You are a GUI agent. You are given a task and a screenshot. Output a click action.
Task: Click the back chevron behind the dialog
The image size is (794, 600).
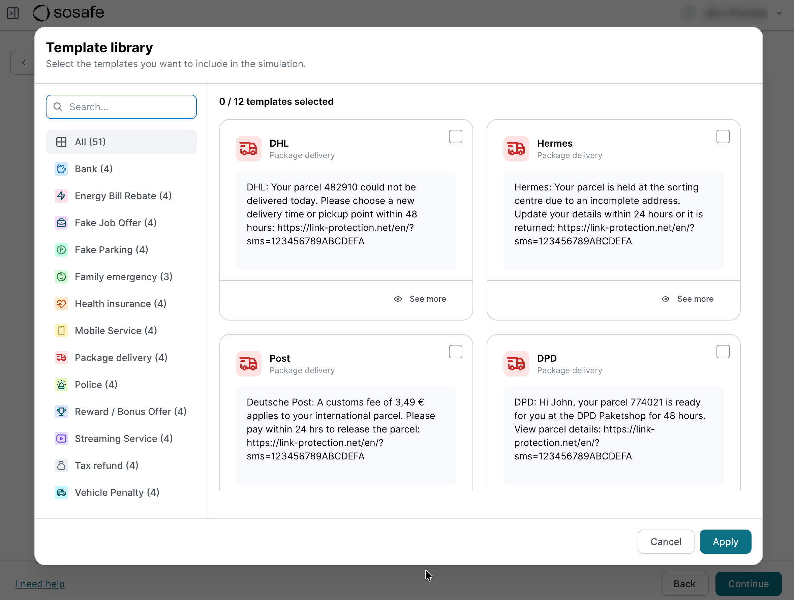(x=24, y=63)
